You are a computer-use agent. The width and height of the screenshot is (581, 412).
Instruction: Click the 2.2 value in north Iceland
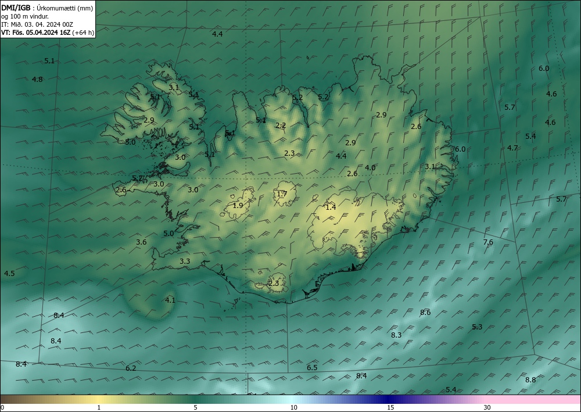coord(281,126)
